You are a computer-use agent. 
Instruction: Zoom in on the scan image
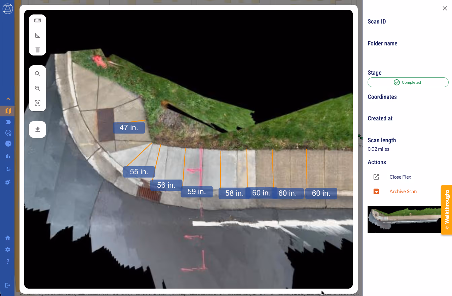[38, 74]
